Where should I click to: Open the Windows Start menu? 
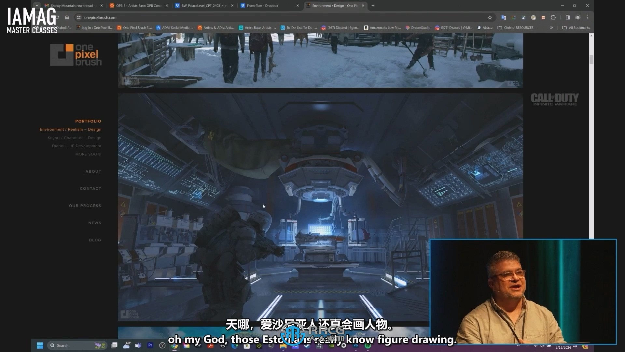tap(40, 345)
